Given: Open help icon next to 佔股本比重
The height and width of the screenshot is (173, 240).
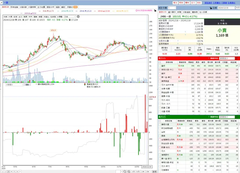Looking at the screenshot, I should pos(178,41).
